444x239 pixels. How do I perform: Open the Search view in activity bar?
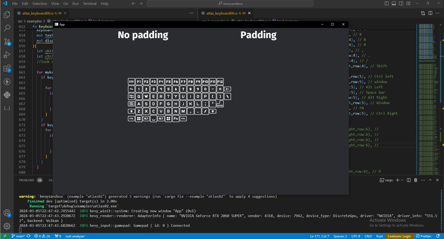pyautogui.click(x=7, y=28)
